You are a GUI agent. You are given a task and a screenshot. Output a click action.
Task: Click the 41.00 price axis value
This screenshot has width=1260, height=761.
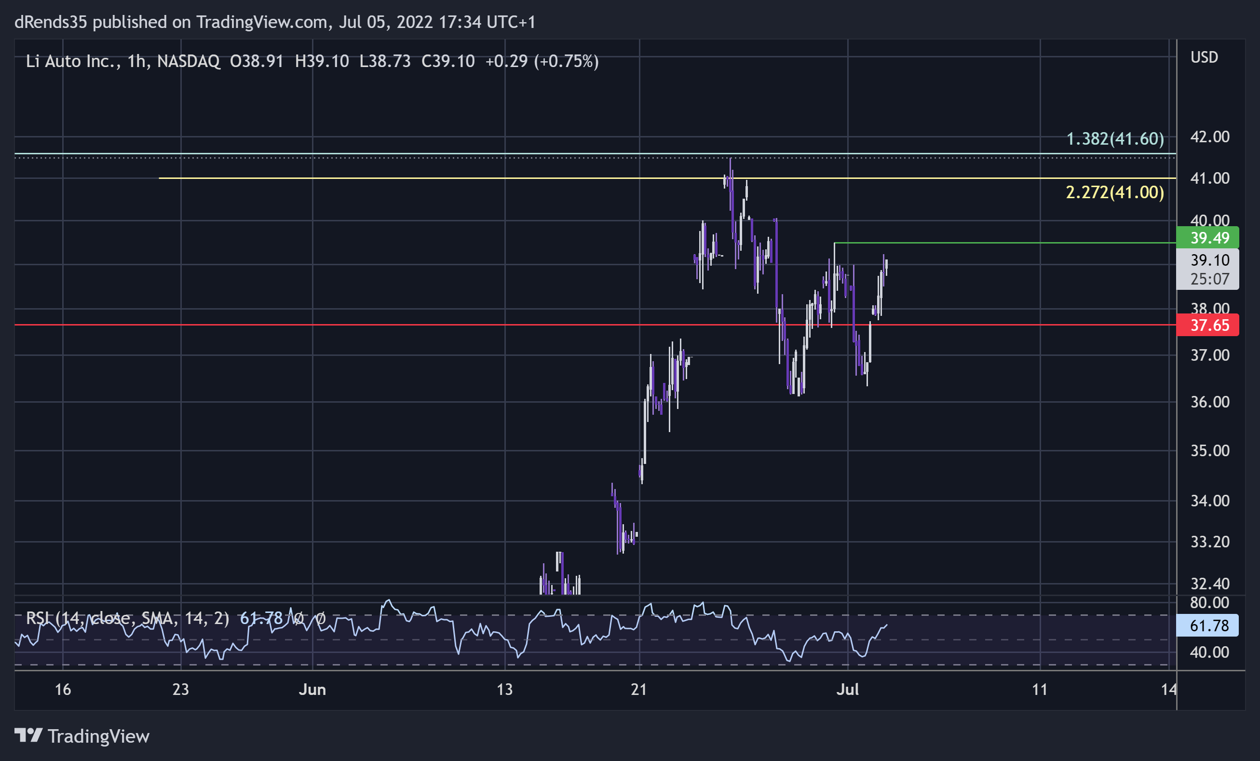click(x=1210, y=178)
